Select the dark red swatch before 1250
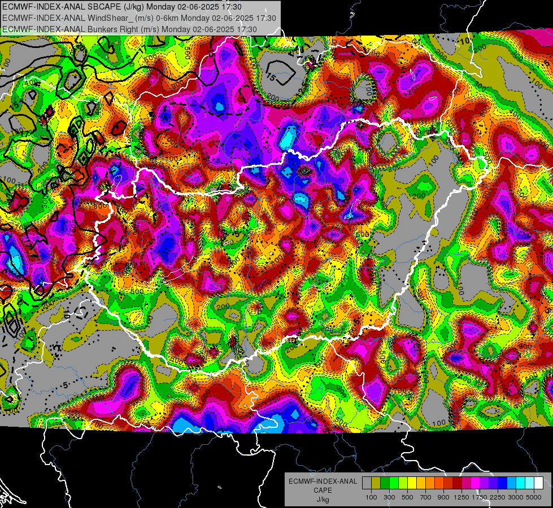 457,483
